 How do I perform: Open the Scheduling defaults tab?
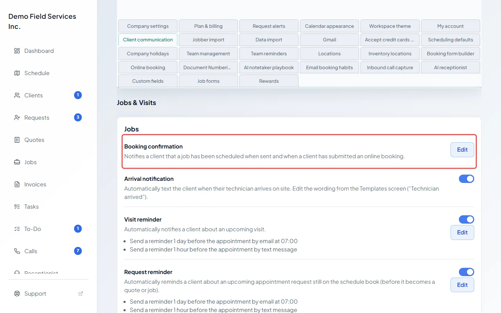tap(451, 40)
